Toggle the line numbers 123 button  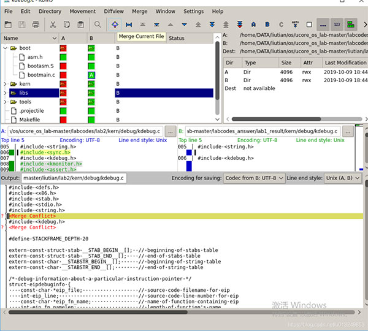click(337, 25)
